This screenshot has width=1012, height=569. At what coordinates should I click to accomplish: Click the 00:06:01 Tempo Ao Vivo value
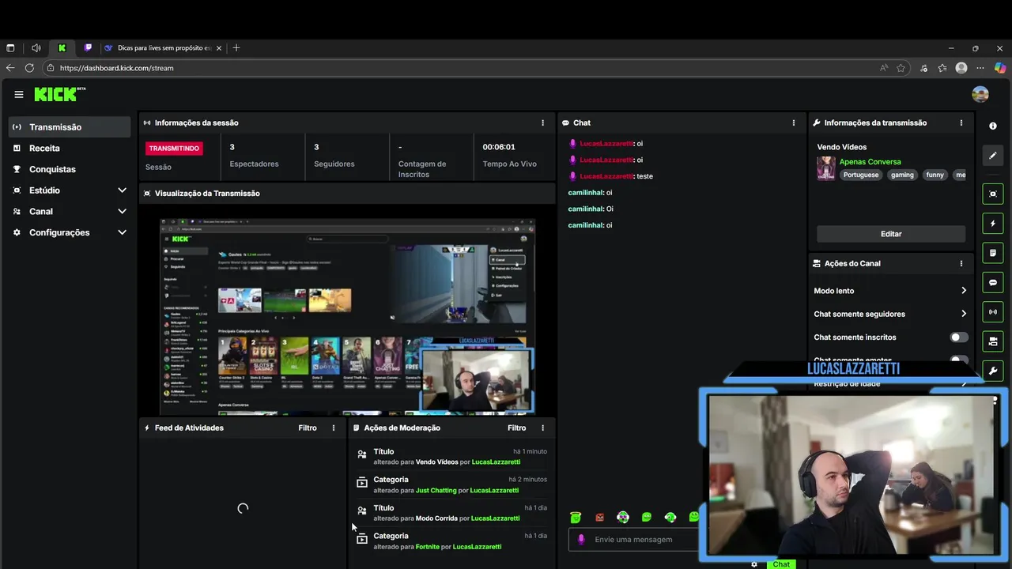[499, 147]
